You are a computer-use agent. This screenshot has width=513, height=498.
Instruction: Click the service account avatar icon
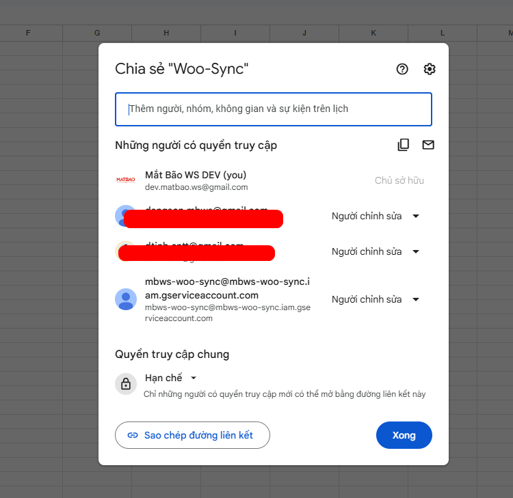point(126,299)
